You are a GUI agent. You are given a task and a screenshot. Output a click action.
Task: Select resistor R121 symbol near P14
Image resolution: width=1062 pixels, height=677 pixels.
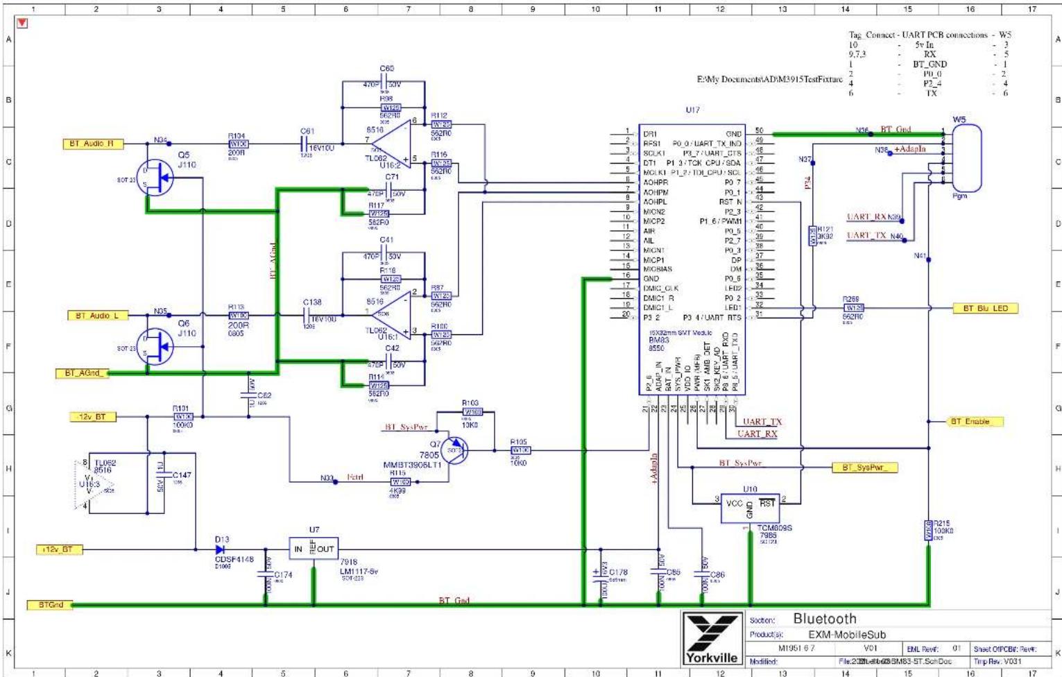click(813, 236)
